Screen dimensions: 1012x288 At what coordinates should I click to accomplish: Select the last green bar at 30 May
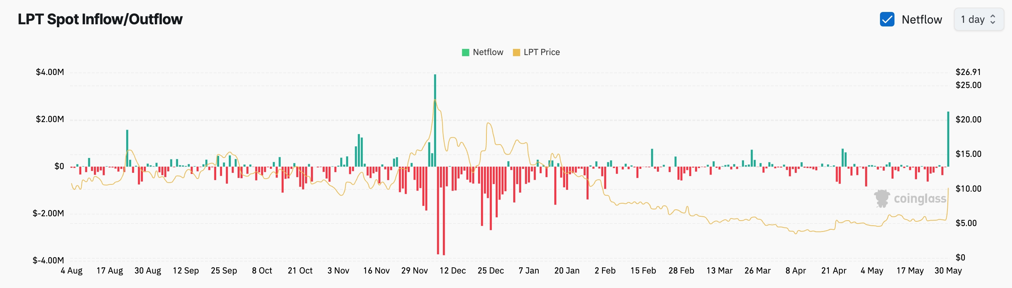(948, 139)
